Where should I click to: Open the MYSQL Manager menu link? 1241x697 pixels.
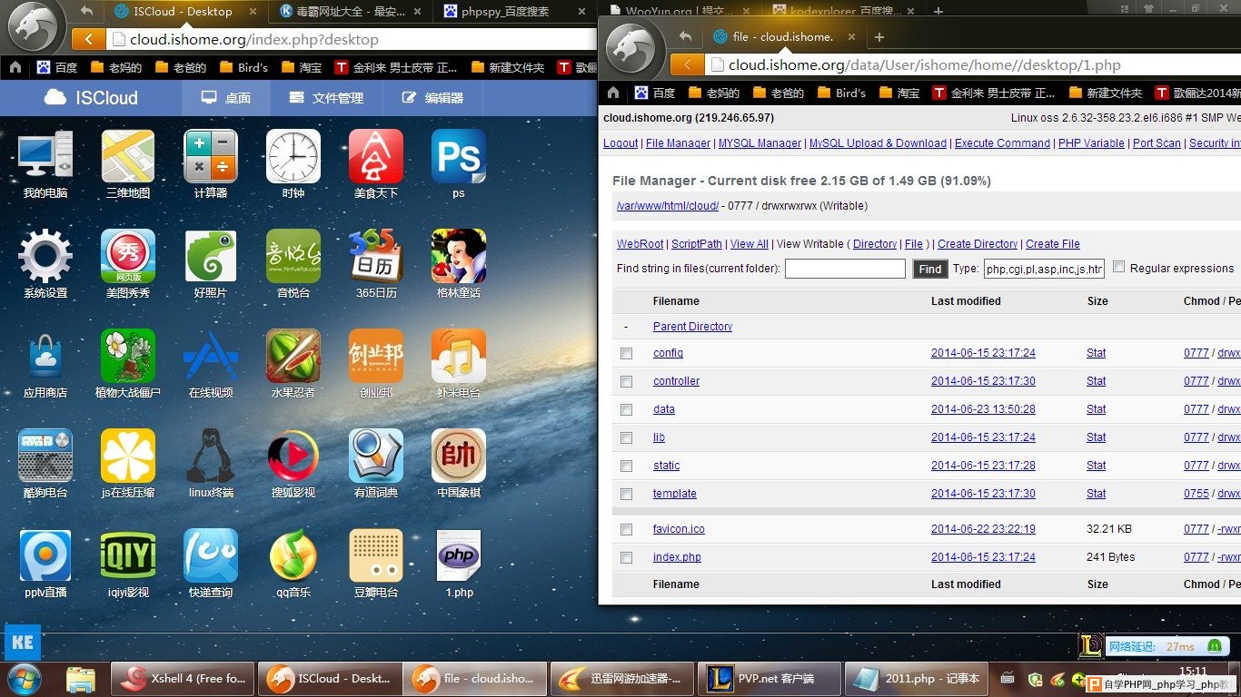(759, 143)
